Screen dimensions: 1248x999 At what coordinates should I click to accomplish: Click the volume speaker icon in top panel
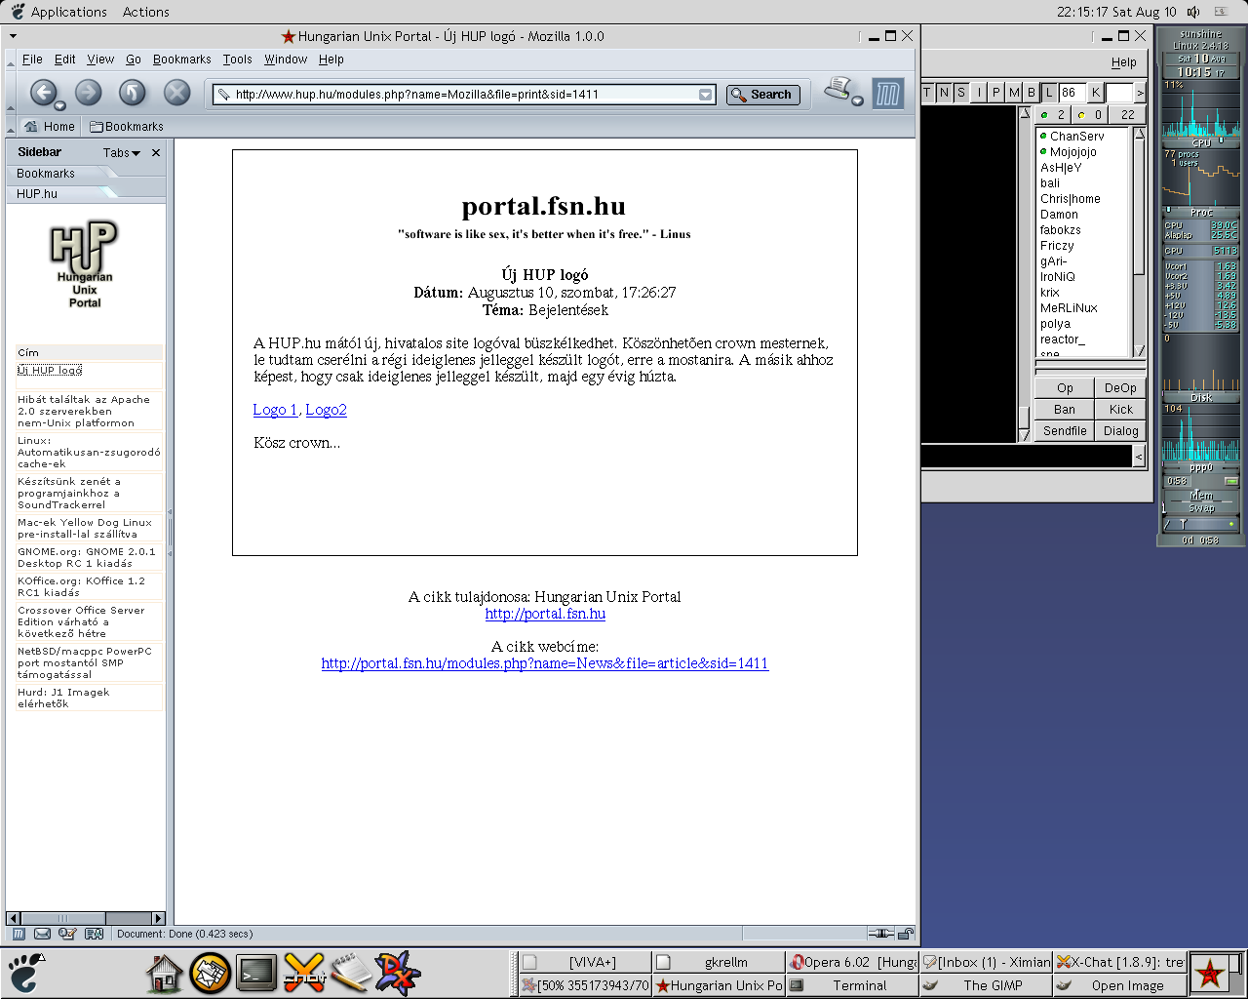[x=1193, y=12]
